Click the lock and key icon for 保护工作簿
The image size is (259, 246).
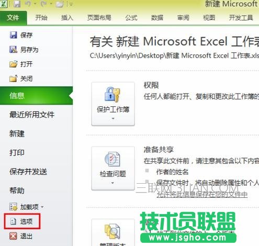pos(112,94)
